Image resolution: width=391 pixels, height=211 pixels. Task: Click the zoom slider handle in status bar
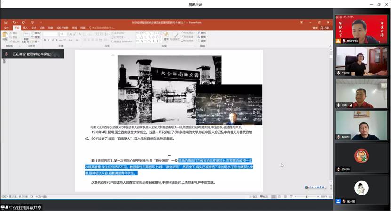tap(307, 197)
